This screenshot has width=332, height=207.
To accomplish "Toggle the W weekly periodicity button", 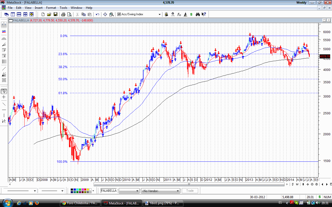I will (x=297, y=184).
